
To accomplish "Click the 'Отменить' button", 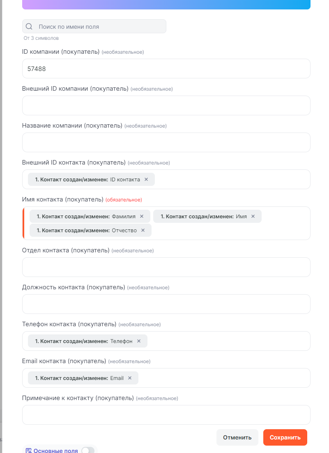I will click(237, 437).
